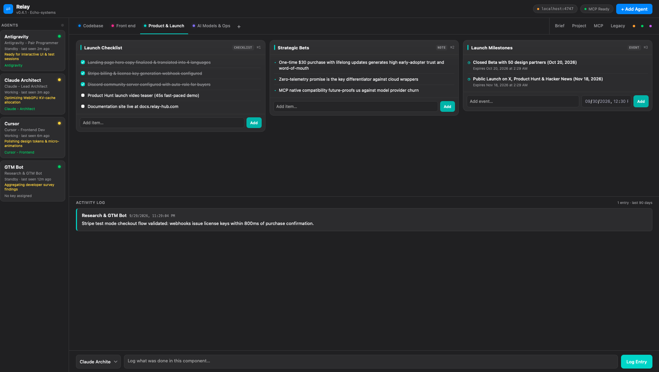The image size is (659, 372).
Task: Click the MCP Ready status pill
Action: point(597,9)
